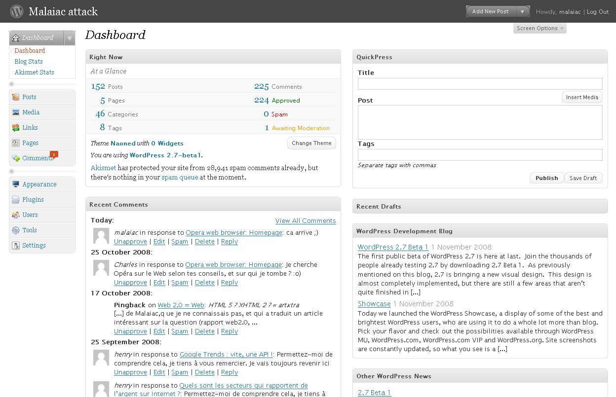Click the Add New Post button
The width and height of the screenshot is (616, 397).
(491, 11)
